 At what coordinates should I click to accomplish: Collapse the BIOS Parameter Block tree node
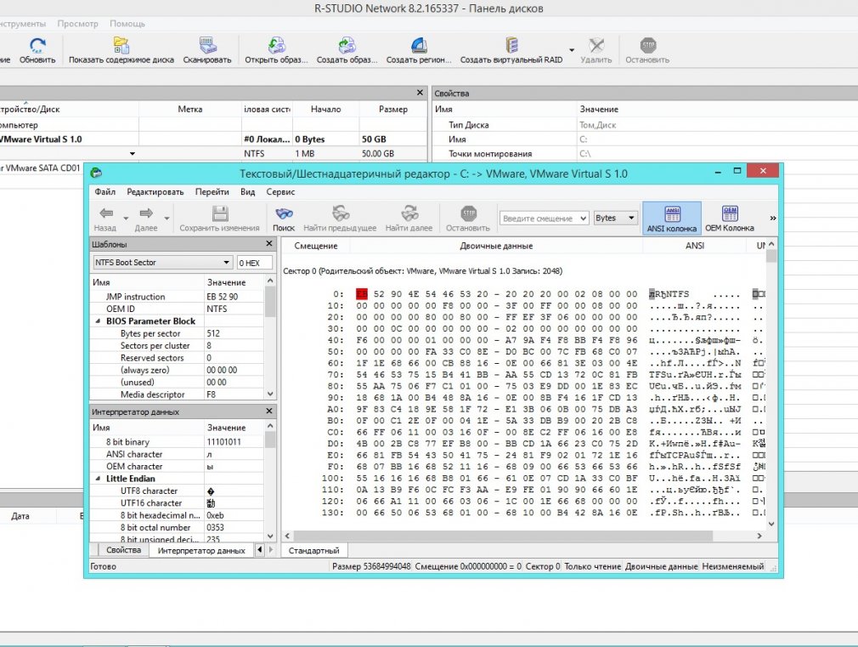99,321
